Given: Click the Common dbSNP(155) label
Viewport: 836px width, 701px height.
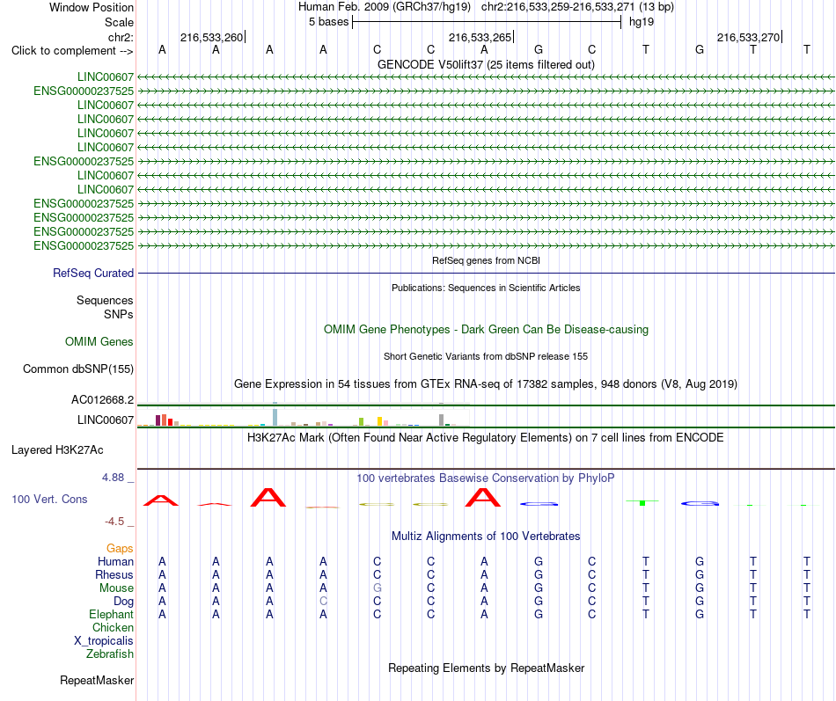Looking at the screenshot, I should click(78, 369).
